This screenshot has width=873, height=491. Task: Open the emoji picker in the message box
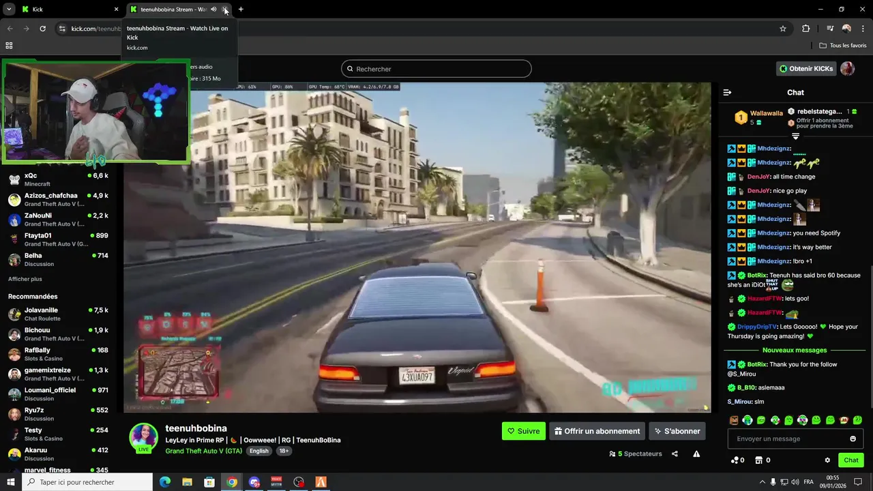(x=853, y=438)
